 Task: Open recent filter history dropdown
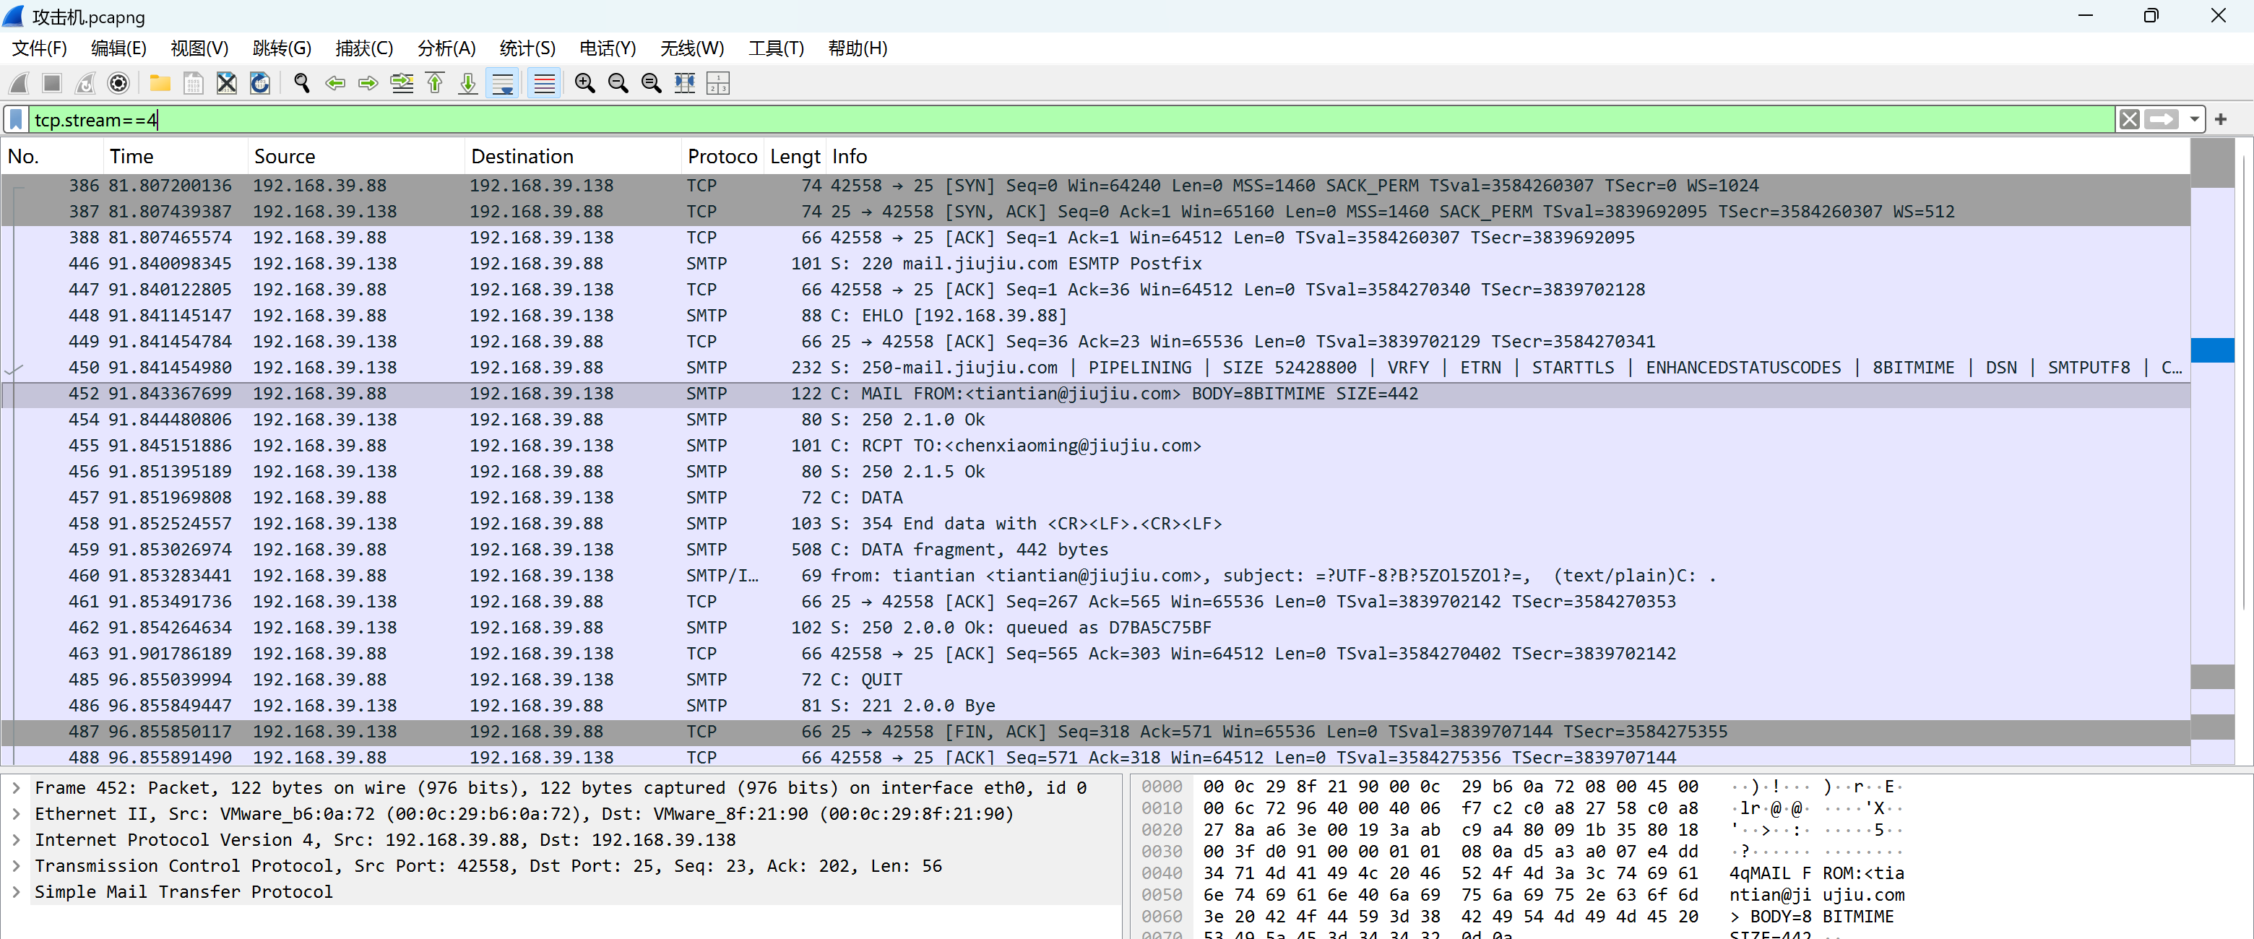(x=2195, y=119)
